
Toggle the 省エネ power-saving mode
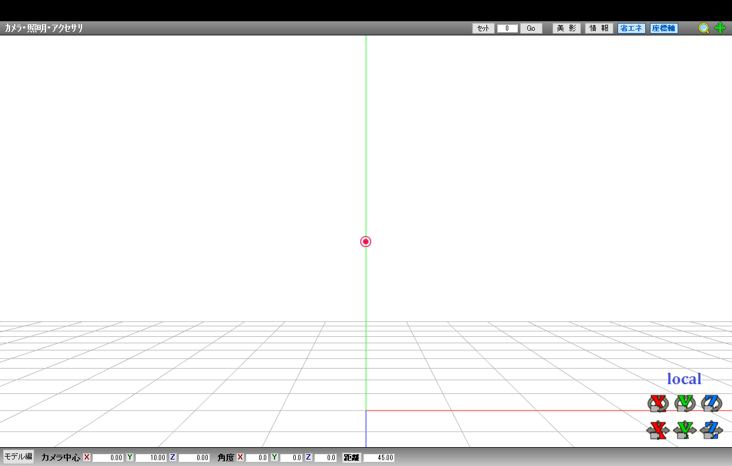pyautogui.click(x=631, y=28)
